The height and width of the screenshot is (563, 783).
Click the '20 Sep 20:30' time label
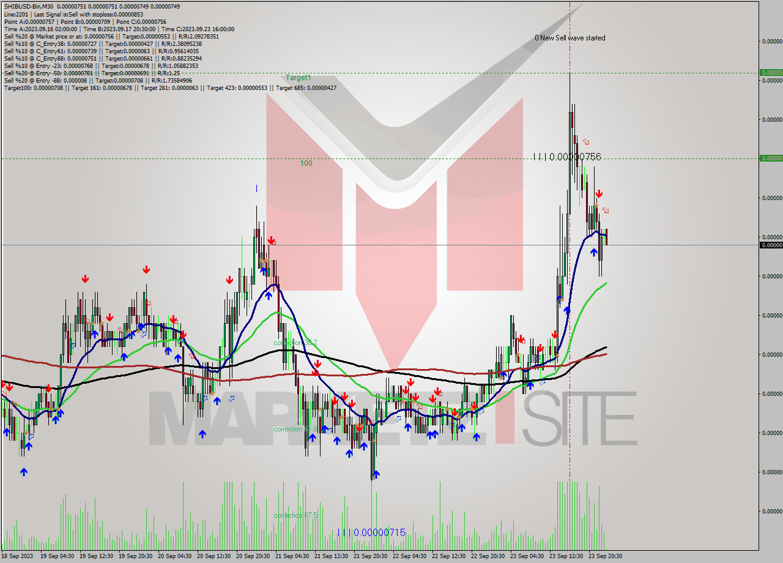pos(253,556)
